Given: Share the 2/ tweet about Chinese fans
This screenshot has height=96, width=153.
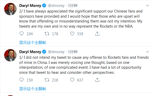Looking at the screenshot, I should 97,34.
